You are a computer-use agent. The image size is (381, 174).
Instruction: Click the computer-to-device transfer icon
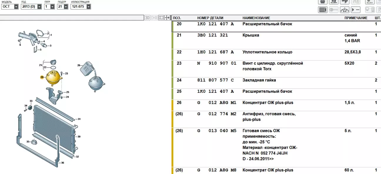(x=370, y=10)
